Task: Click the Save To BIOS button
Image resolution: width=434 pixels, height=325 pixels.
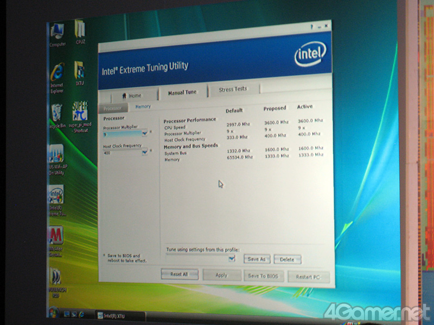Action: (x=264, y=276)
